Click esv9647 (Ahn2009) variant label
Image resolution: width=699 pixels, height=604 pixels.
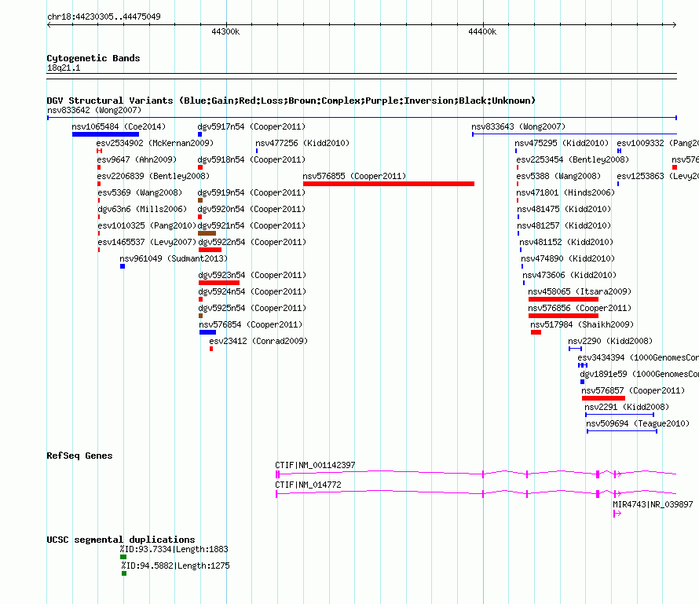[x=137, y=159]
